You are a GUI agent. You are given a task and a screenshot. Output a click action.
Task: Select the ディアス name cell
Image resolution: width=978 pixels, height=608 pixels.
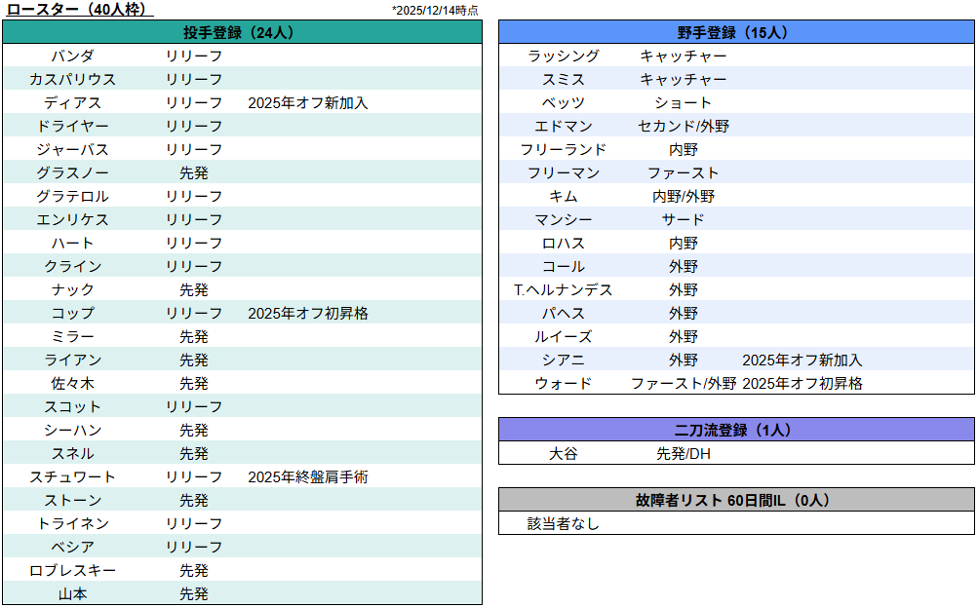tap(73, 102)
